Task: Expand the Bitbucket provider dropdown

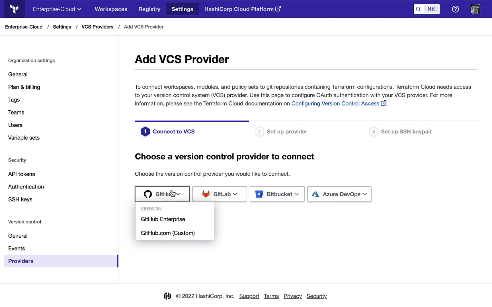Action: point(297,194)
